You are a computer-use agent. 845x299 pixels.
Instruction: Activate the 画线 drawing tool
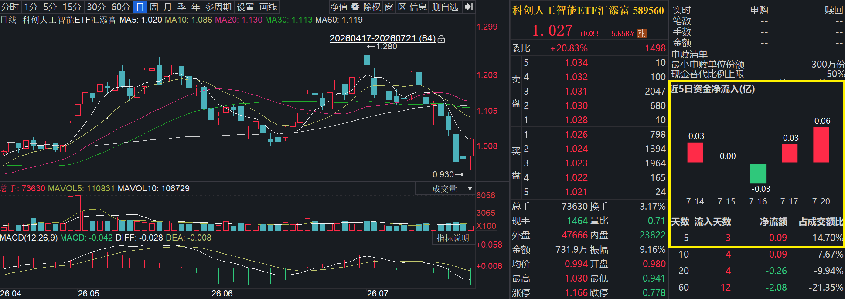(x=268, y=7)
